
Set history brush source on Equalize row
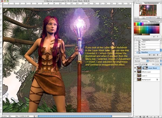[136, 52]
